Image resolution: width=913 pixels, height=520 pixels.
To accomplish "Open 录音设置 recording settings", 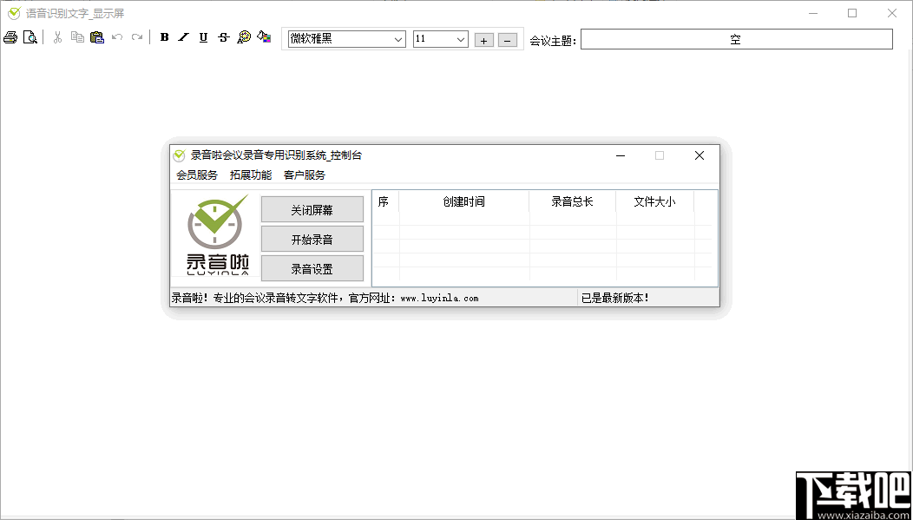I will (x=312, y=268).
